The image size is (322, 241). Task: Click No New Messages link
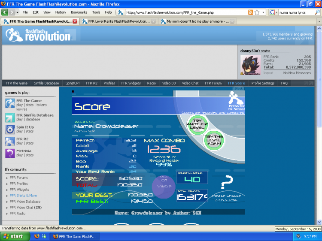tap(297, 73)
